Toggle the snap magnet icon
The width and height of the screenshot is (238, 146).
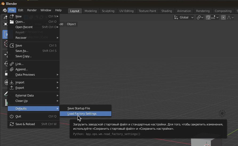pyautogui.click(x=208, y=17)
